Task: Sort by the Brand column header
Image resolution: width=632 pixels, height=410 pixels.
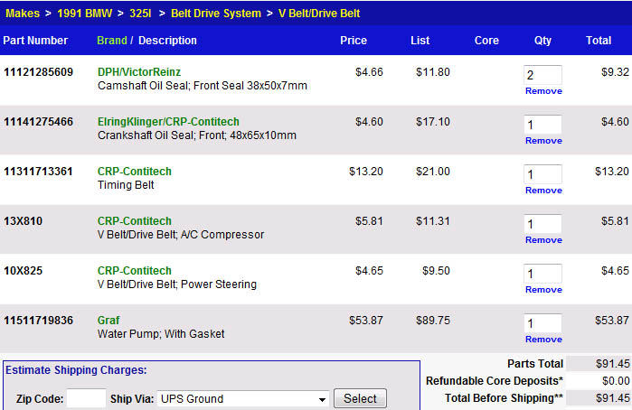Action: [x=111, y=41]
